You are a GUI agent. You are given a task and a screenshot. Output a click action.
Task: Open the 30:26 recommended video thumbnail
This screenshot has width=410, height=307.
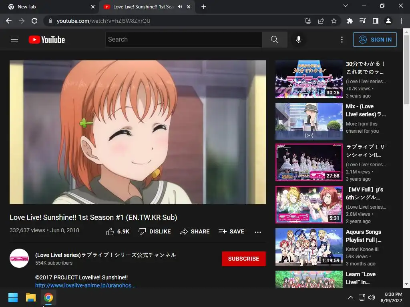309,79
